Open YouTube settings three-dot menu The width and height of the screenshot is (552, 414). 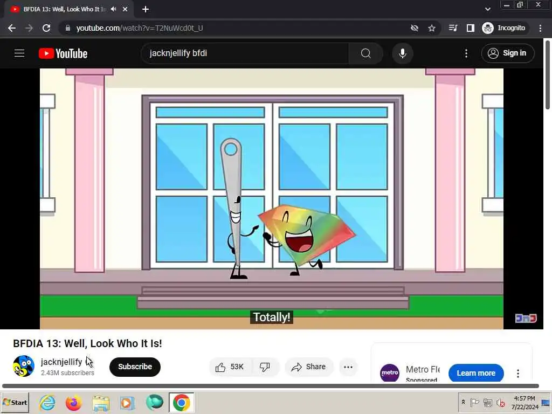pyautogui.click(x=466, y=53)
